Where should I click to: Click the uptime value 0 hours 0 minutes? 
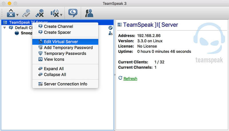coord(164,51)
